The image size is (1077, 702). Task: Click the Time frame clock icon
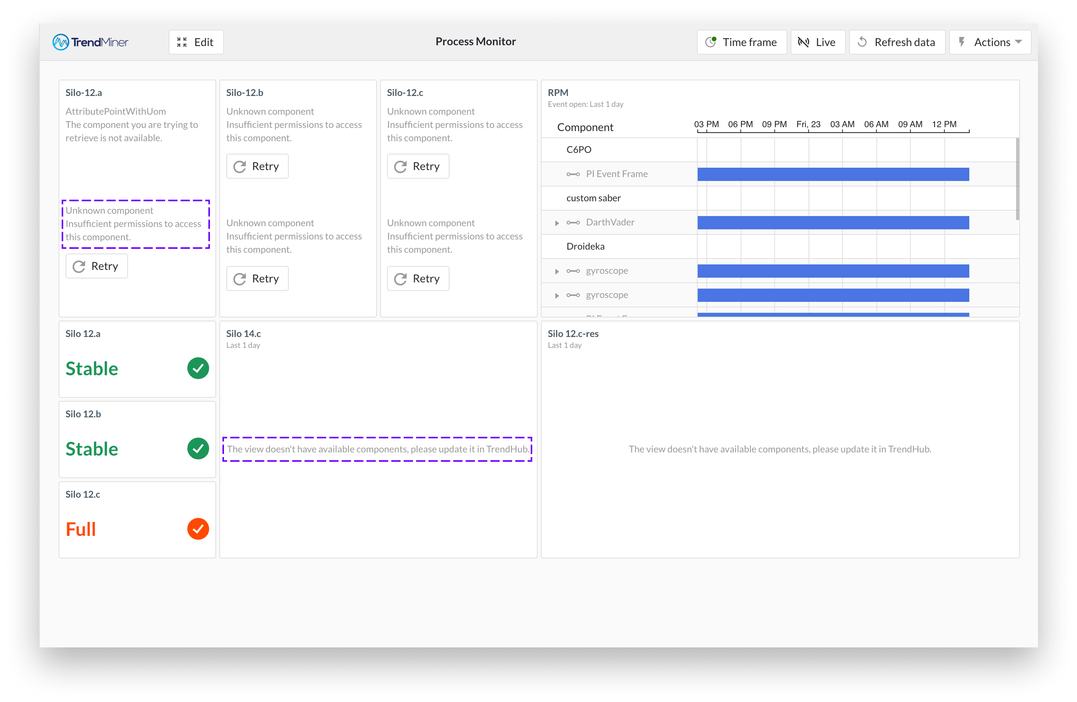pos(711,42)
